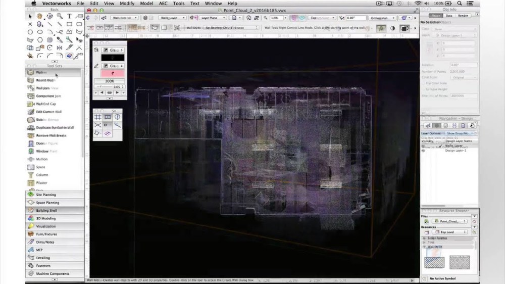Toggle Snap to Grid in snapping palette
The image size is (505, 284).
click(x=98, y=117)
